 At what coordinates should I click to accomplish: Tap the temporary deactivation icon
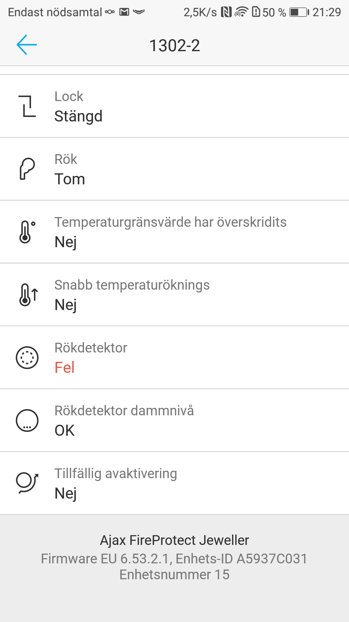(27, 483)
